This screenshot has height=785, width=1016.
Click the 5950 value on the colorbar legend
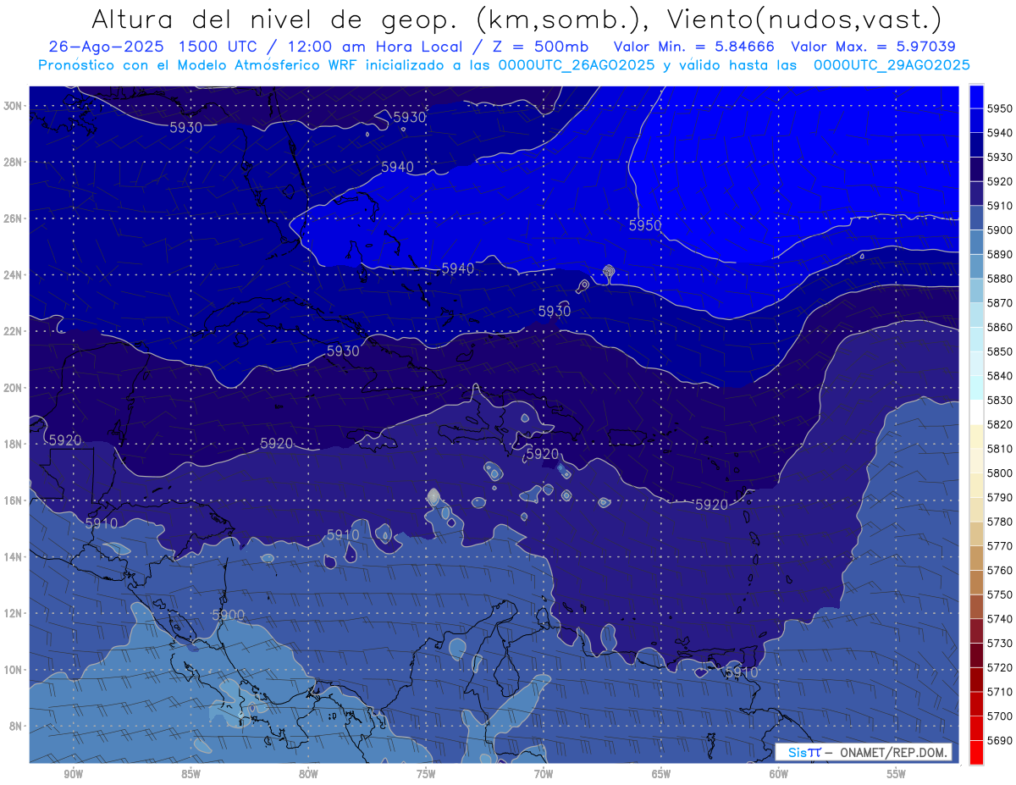tap(1000, 108)
